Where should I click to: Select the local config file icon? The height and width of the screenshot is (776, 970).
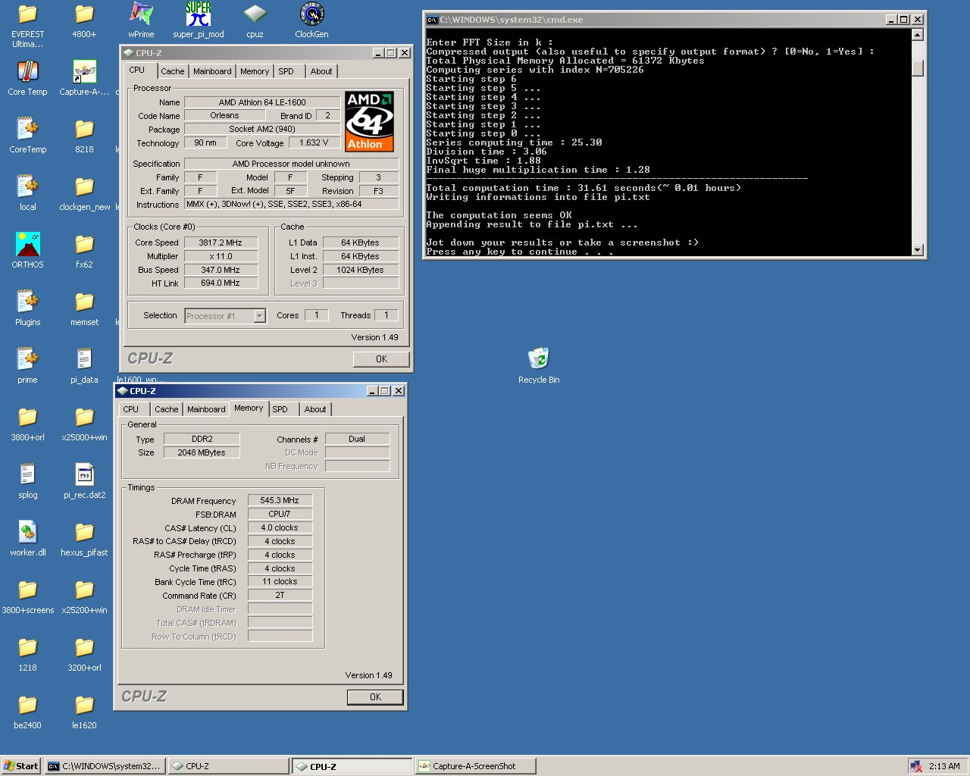tap(27, 193)
